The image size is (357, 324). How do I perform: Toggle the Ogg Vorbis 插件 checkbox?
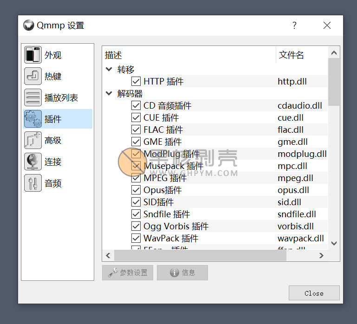[x=136, y=227]
